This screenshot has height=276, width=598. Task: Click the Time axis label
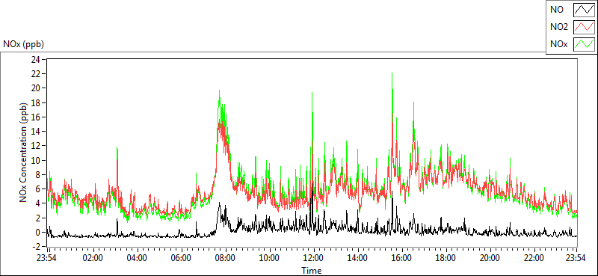[312, 271]
